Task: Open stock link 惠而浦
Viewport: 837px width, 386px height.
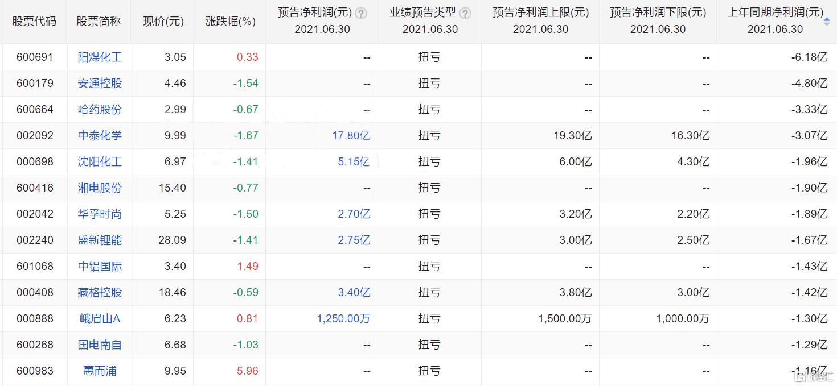Action: click(x=100, y=371)
